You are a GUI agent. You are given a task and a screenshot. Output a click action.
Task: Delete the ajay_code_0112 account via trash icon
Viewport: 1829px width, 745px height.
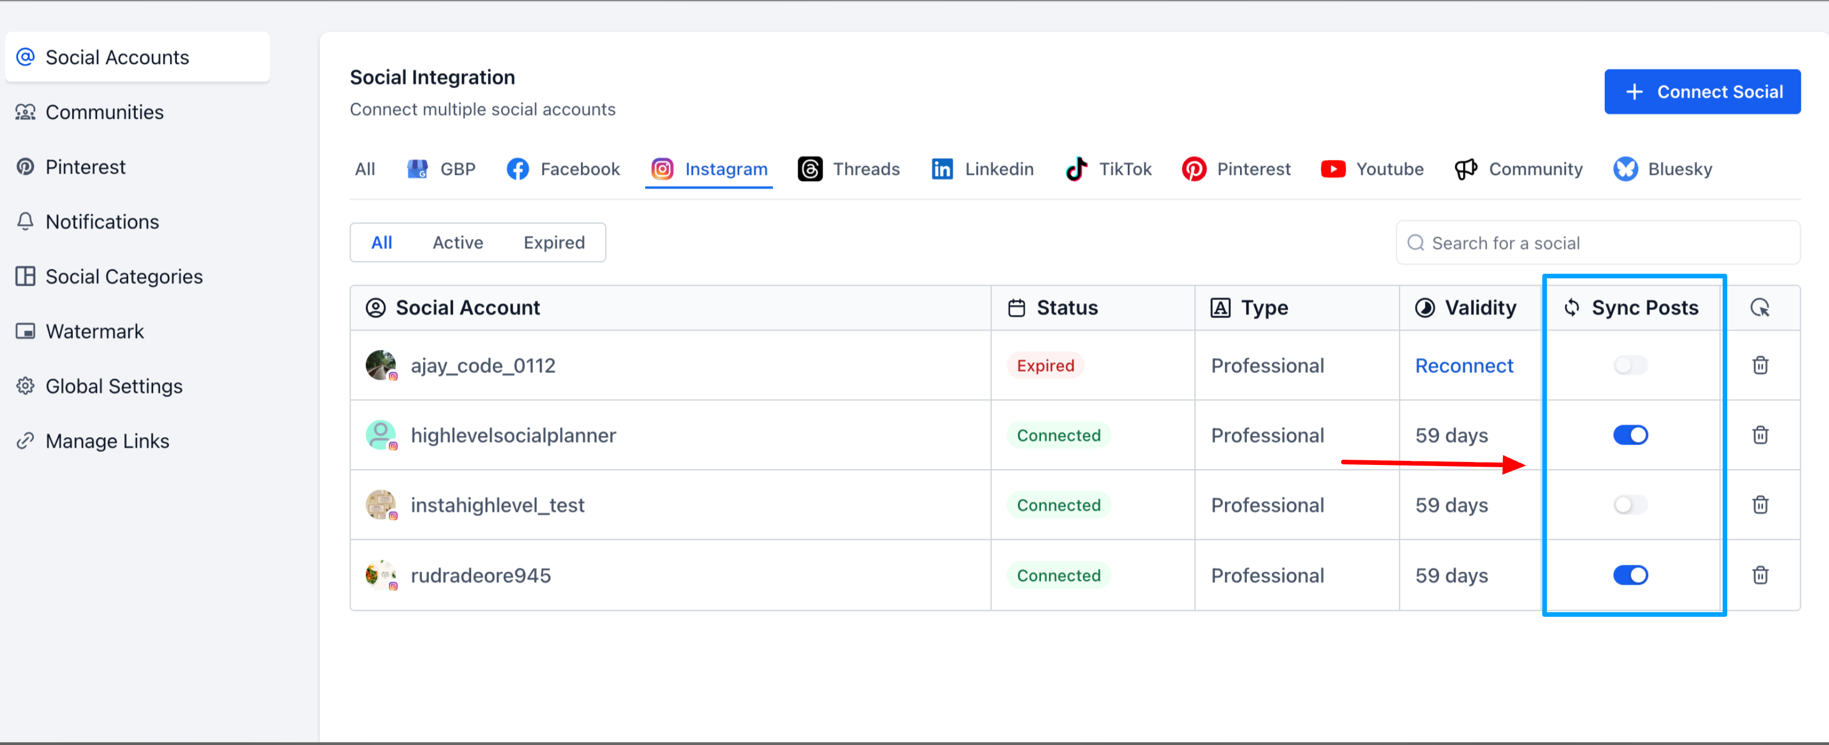[1760, 366]
